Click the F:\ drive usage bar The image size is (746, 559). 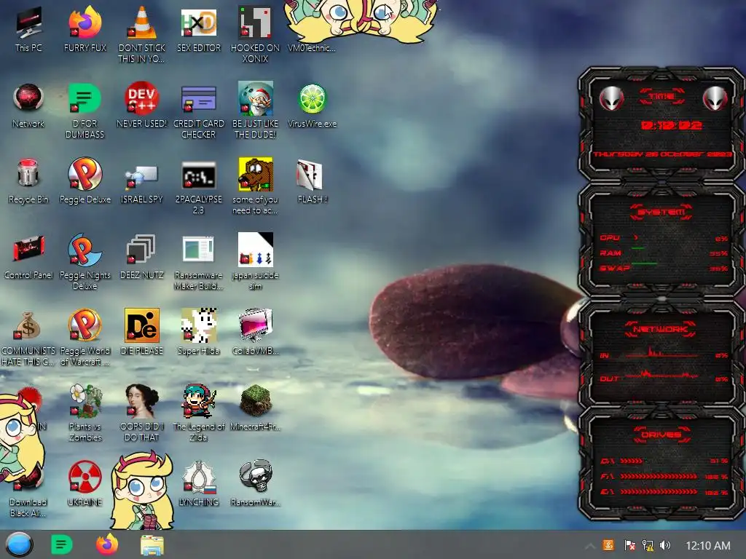click(x=659, y=476)
